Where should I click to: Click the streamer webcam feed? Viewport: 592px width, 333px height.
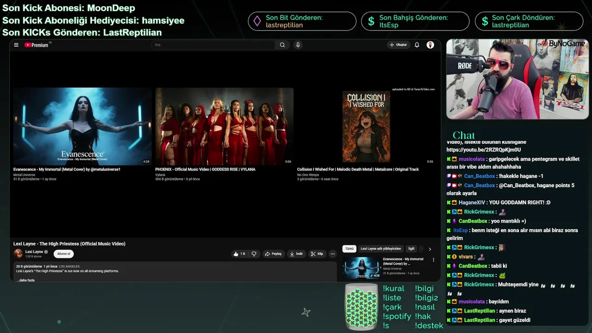coord(517,79)
